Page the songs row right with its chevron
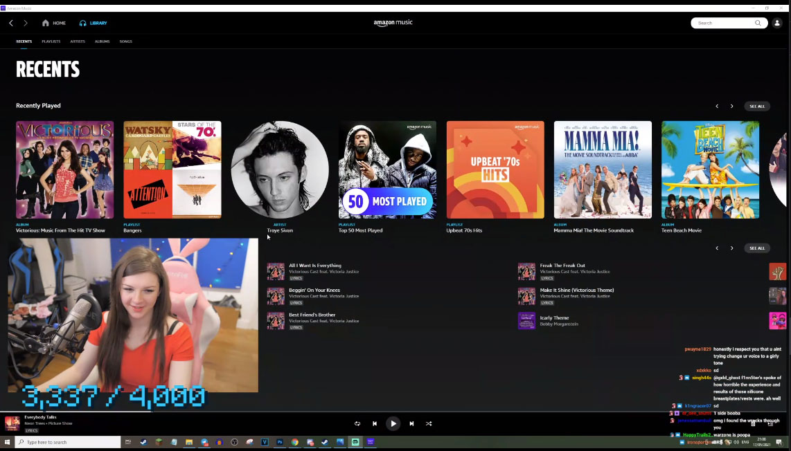 point(732,248)
